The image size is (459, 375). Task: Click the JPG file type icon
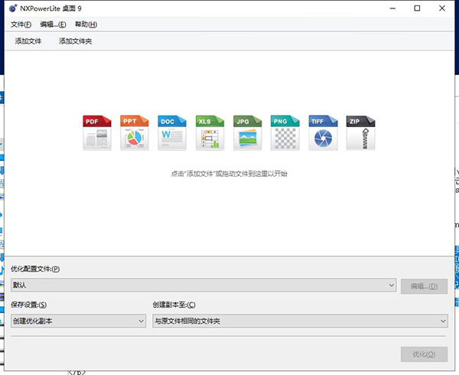point(247,132)
